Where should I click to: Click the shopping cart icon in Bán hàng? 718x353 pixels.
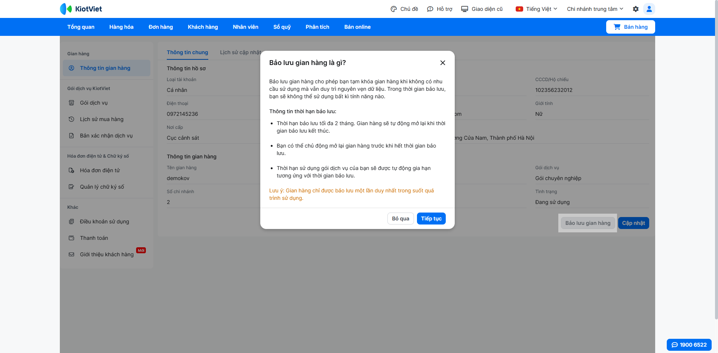coord(617,27)
